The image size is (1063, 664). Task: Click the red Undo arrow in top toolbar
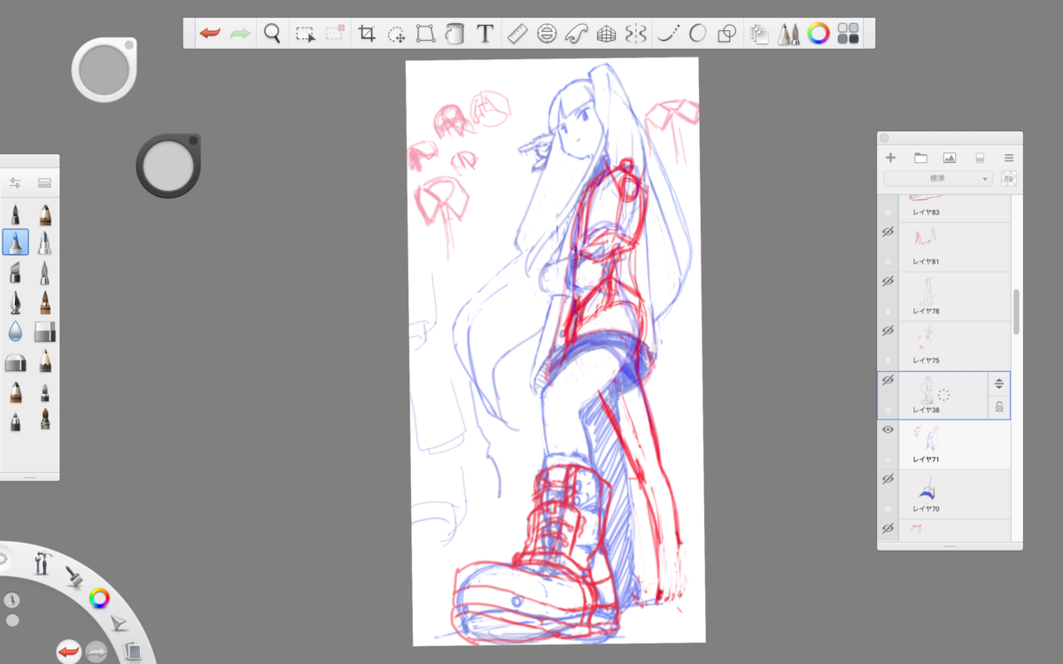(x=210, y=34)
